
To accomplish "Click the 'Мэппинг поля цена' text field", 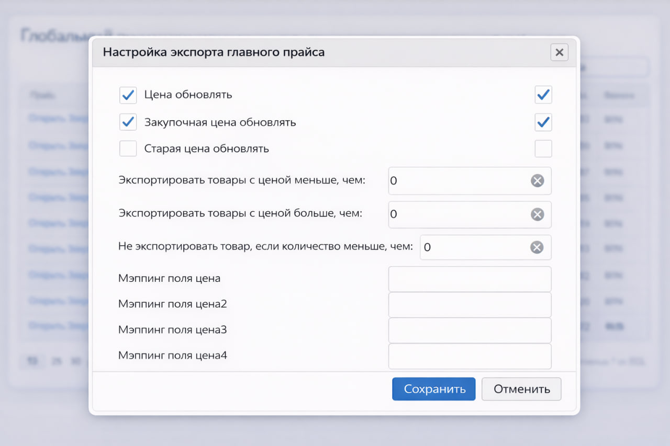I will [x=470, y=279].
